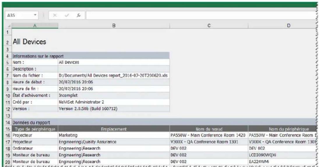The height and width of the screenshot is (167, 319).
Task: Click the 'Heure de début :' cell
Action: pyautogui.click(x=35, y=82)
